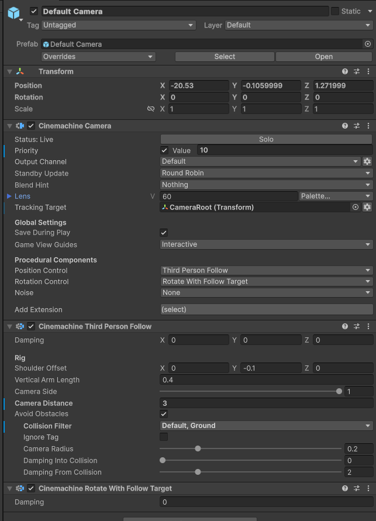The image size is (376, 521).
Task: Open help for Rotate With Follow Target
Action: point(345,488)
